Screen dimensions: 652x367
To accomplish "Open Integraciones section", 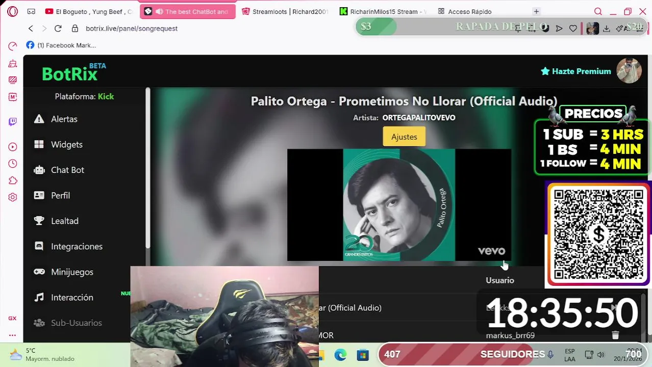I will point(77,246).
